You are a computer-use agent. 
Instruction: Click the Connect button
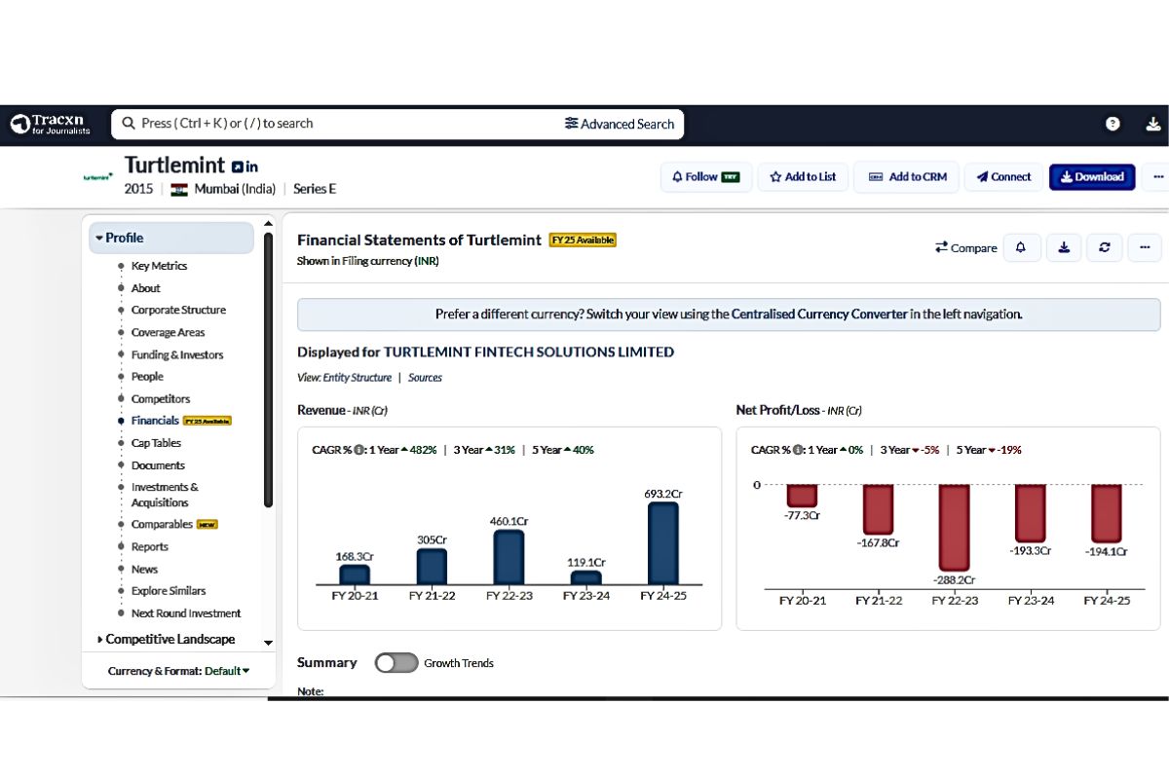pos(1003,177)
